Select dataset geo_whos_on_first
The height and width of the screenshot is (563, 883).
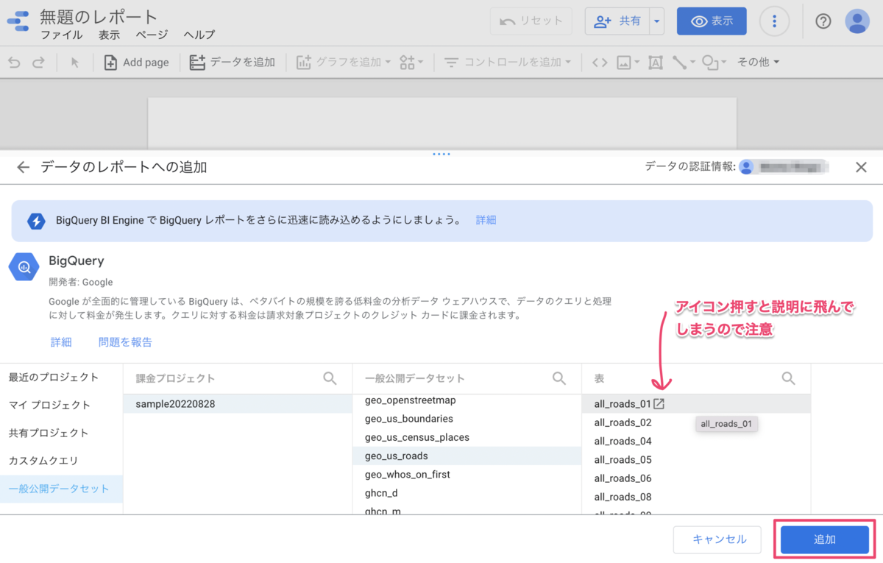coord(467,475)
